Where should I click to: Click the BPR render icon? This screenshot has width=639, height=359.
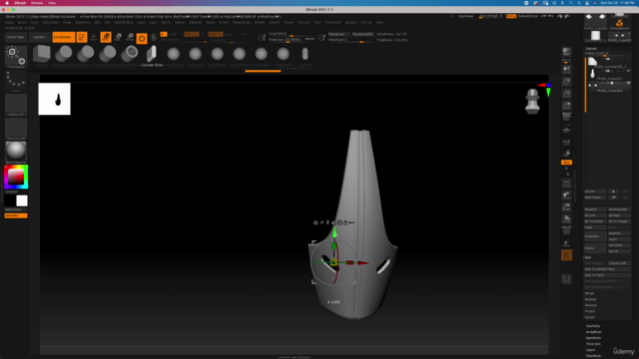pos(566,52)
